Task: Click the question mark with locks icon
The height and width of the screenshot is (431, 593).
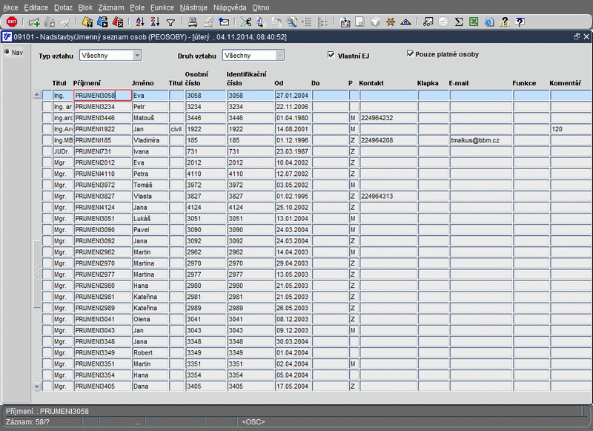Action: [x=505, y=22]
